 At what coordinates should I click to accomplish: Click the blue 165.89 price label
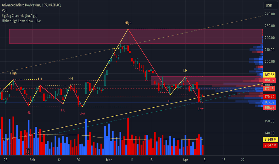269,102
